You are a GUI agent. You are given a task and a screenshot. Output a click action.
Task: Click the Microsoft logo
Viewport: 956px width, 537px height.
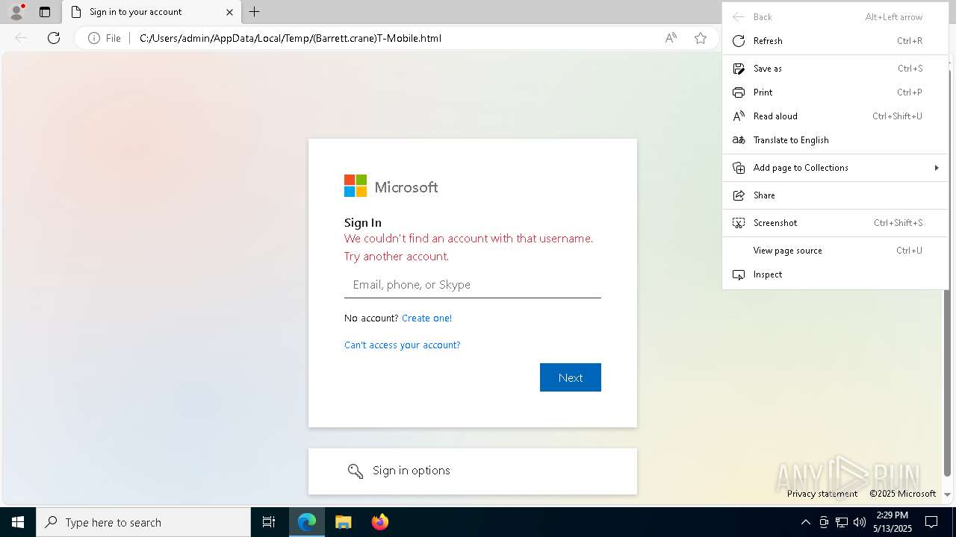click(391, 186)
